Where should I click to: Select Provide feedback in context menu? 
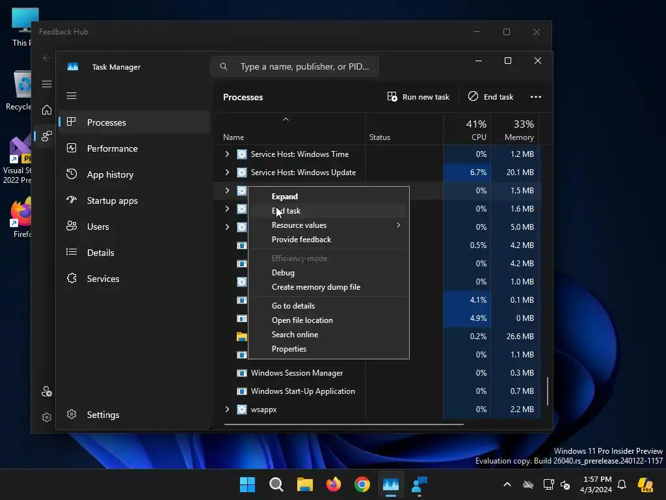click(328, 240)
